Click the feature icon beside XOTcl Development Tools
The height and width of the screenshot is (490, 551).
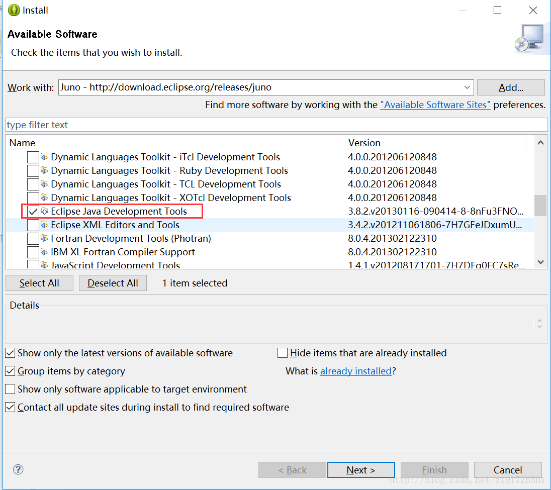[x=44, y=198]
